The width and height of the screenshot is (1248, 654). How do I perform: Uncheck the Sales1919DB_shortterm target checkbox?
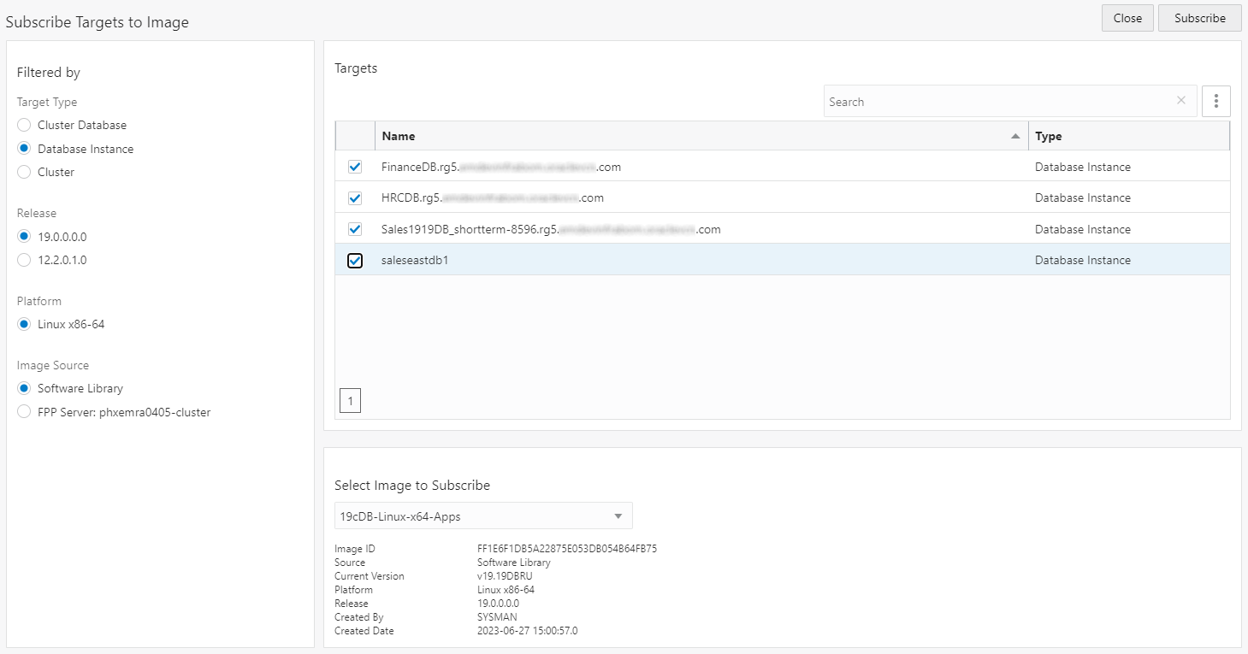pyautogui.click(x=355, y=229)
